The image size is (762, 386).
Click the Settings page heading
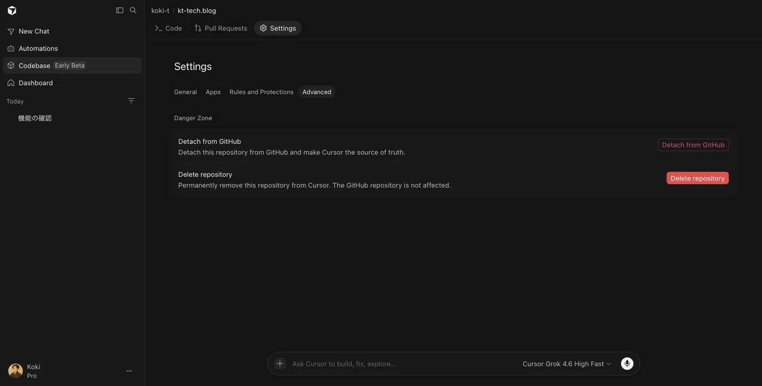coord(193,66)
